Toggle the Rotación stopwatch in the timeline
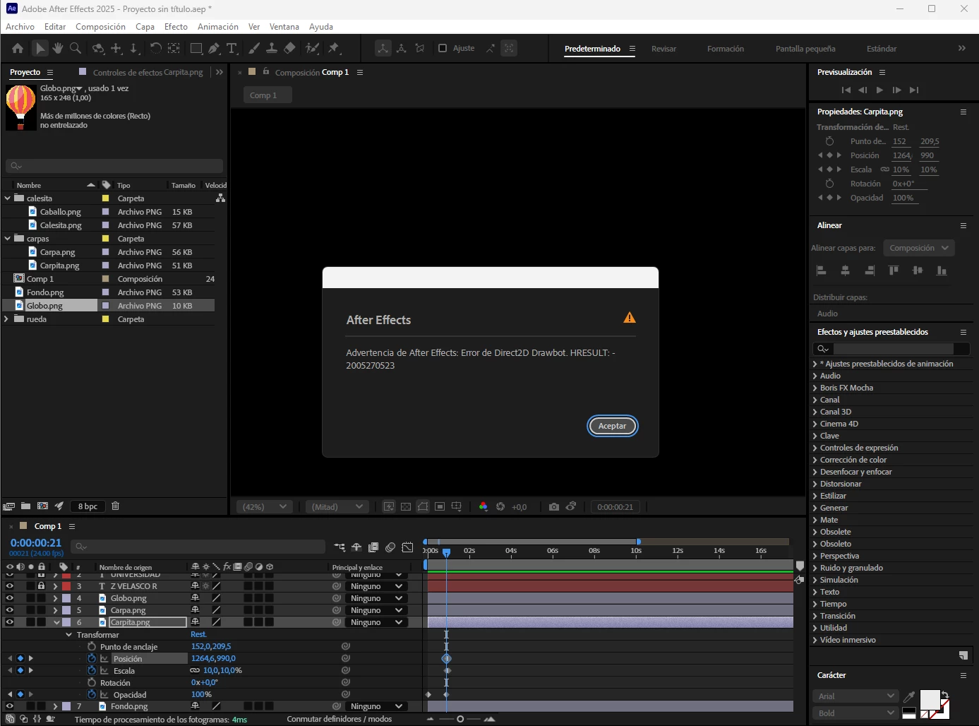 click(x=92, y=682)
